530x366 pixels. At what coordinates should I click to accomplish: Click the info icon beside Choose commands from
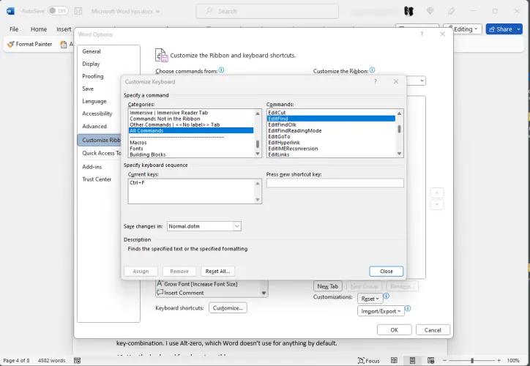(221, 70)
